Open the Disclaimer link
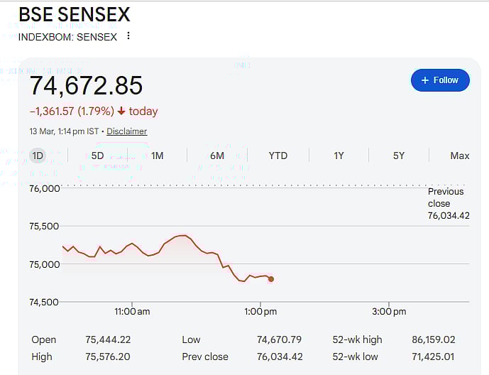 click(127, 131)
